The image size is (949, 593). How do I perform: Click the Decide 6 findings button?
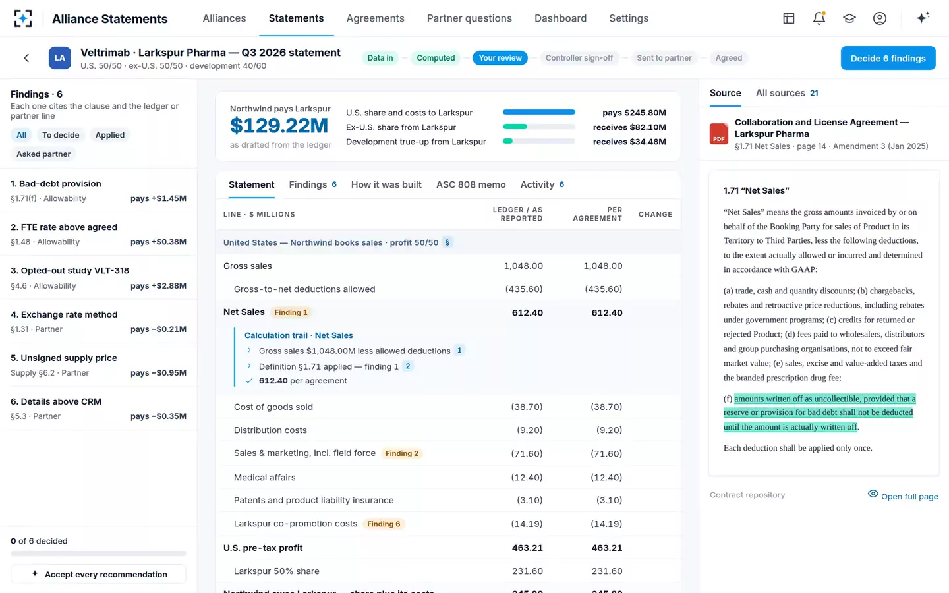[888, 58]
